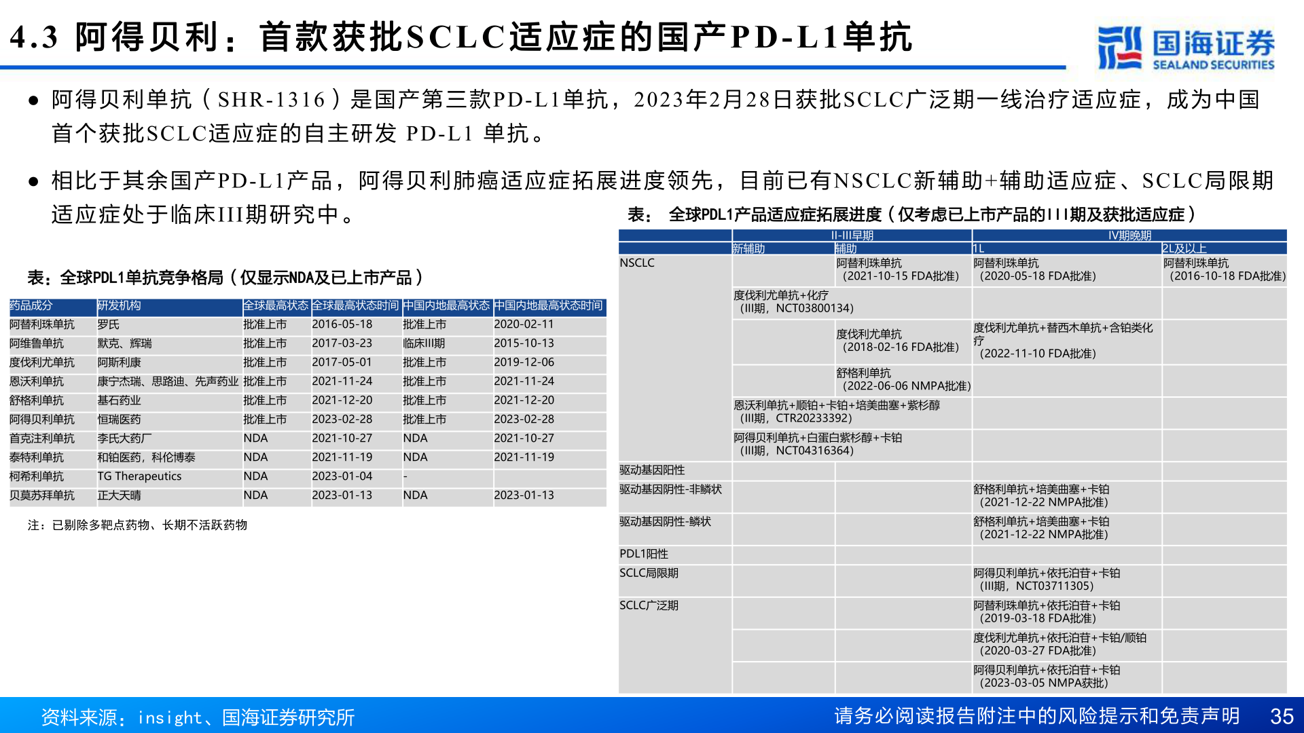Click cell "2022-11-10 FDA批准"
The height and width of the screenshot is (733, 1304).
(1066, 341)
